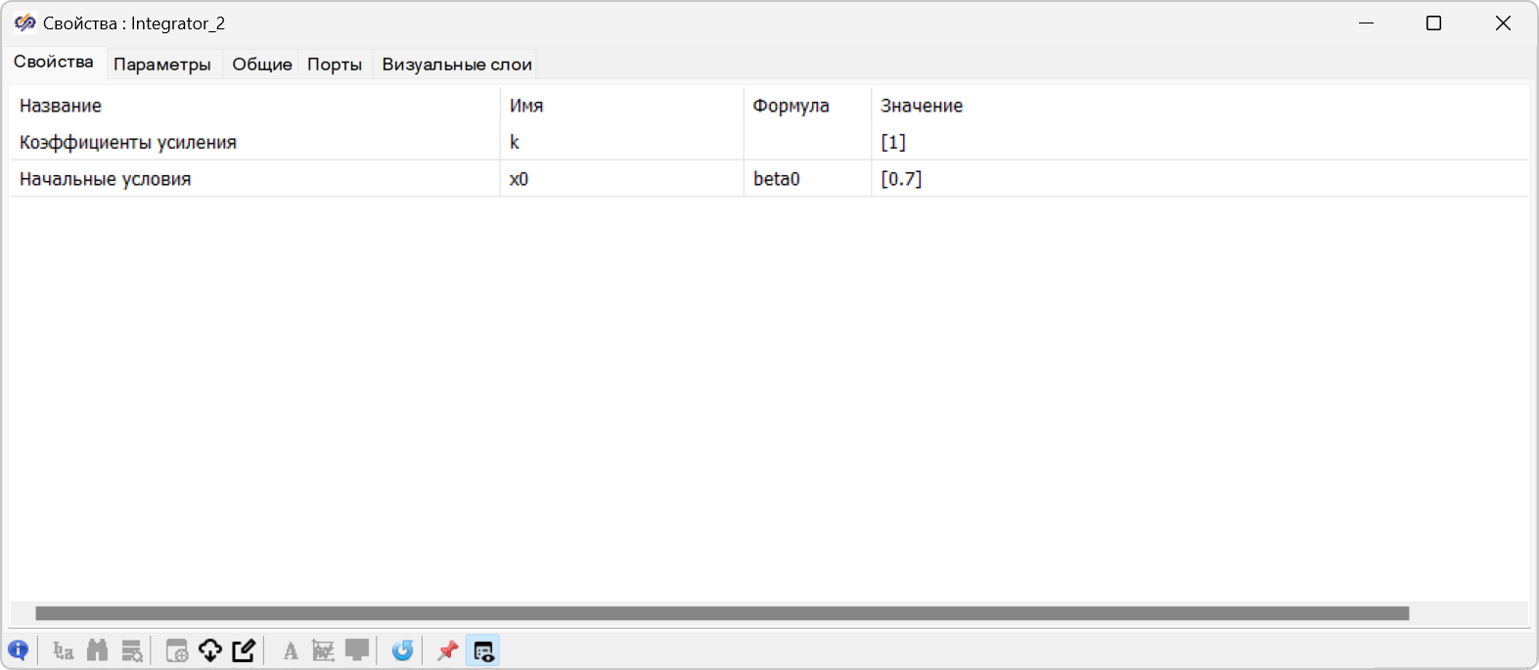The height and width of the screenshot is (670, 1539).
Task: Click the name cell k
Action: [621, 142]
